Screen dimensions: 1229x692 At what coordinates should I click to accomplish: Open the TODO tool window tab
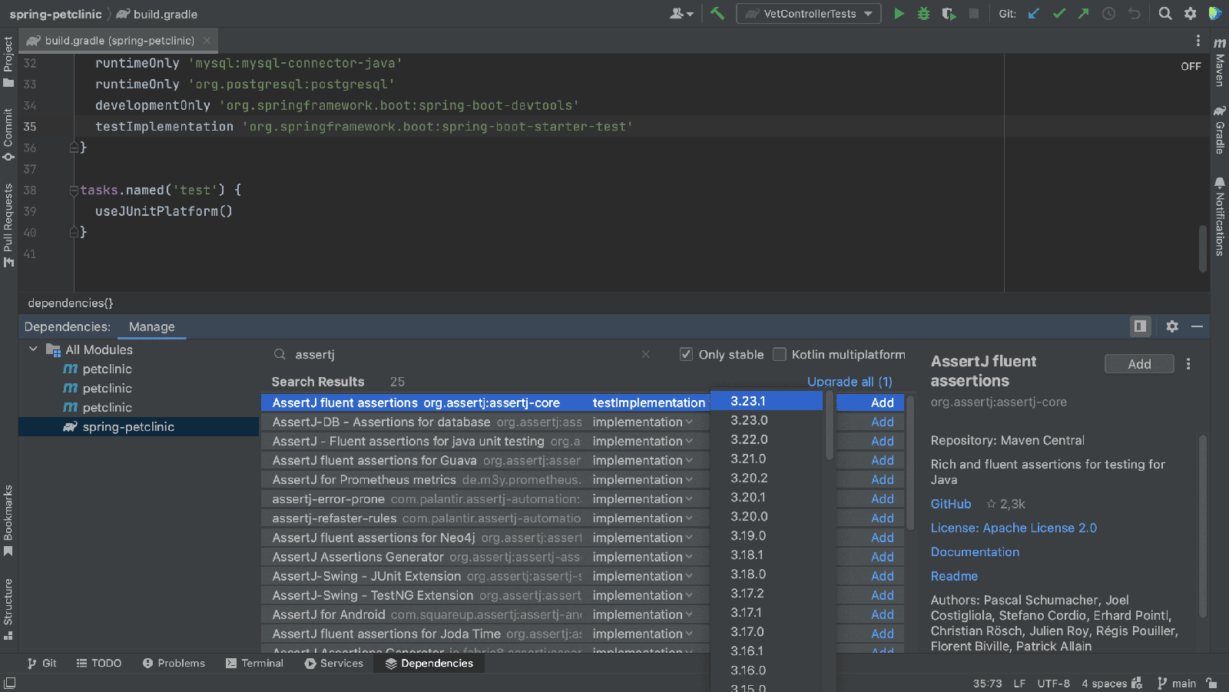pyautogui.click(x=98, y=663)
